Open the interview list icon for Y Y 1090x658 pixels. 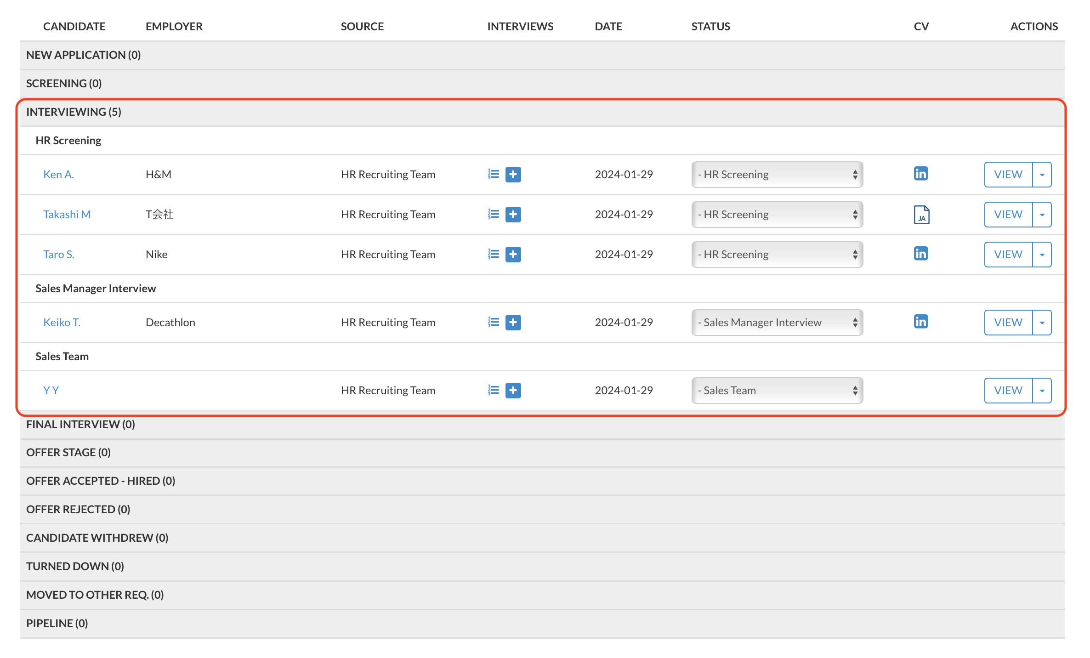(494, 390)
